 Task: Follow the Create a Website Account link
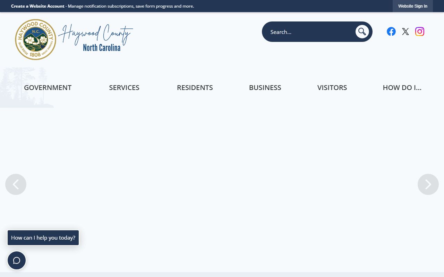point(37,6)
